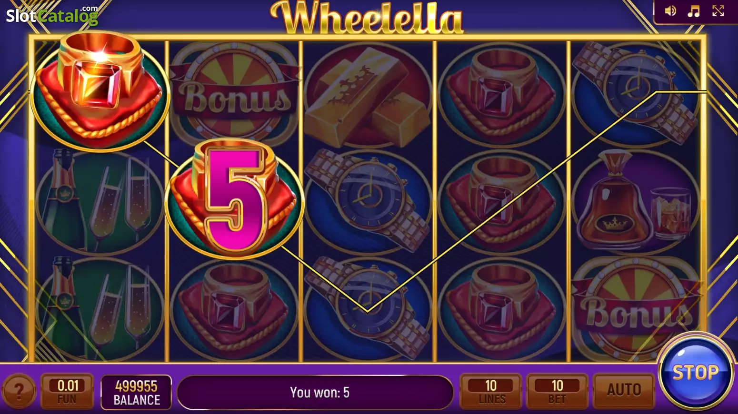This screenshot has height=414, width=738.
Task: Click the You won: 5 message bar
Action: pyautogui.click(x=315, y=393)
